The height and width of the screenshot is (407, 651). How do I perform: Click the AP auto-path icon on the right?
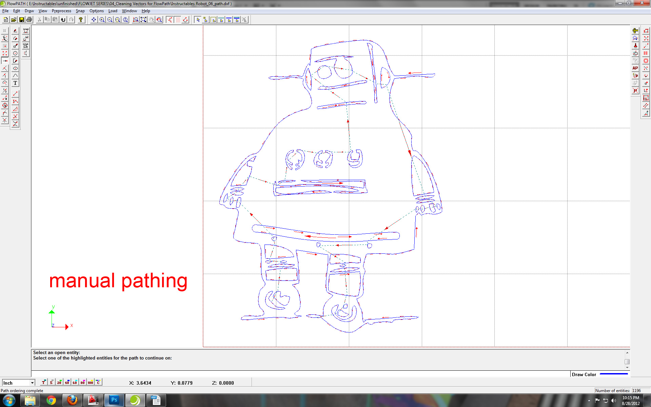coord(635,68)
